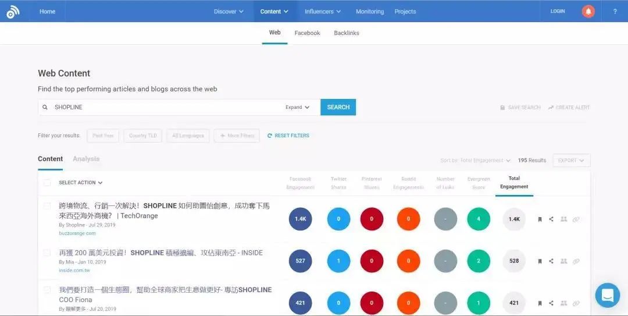This screenshot has width=628, height=316.
Task: Open the INSIDE article title
Action: point(161,253)
